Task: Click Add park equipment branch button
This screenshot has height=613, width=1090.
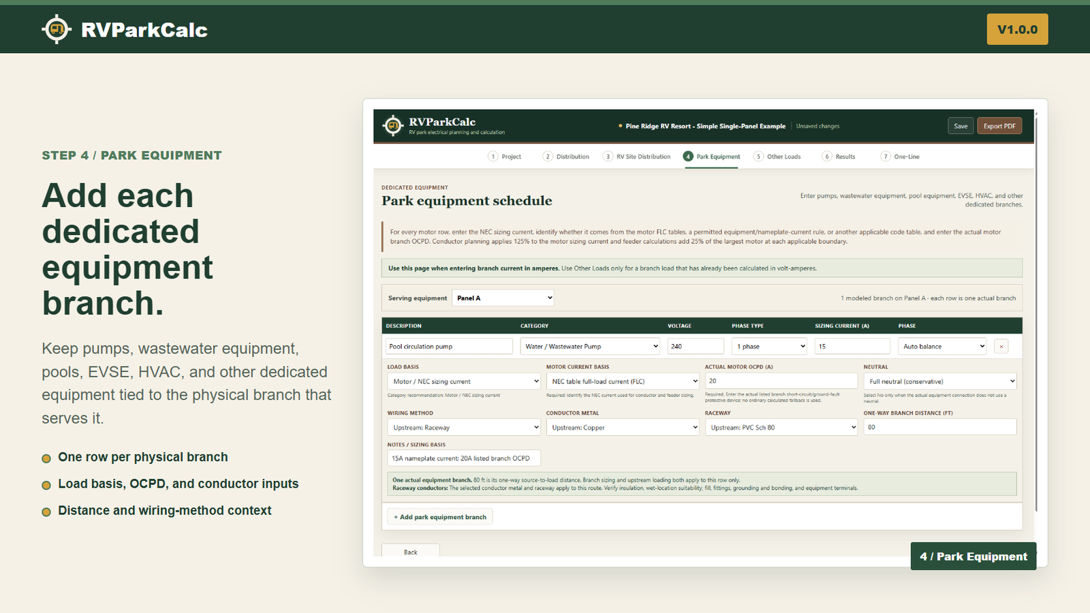Action: tap(440, 517)
